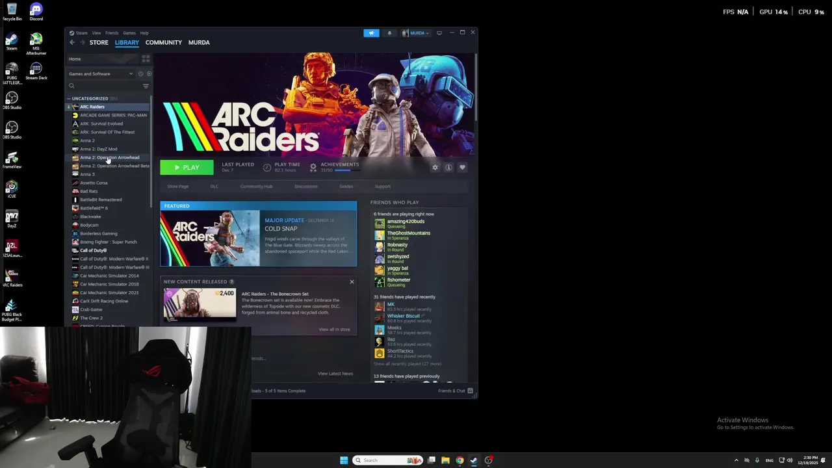Add ARC Raiders to favorites heart icon
832x468 pixels.
462,168
